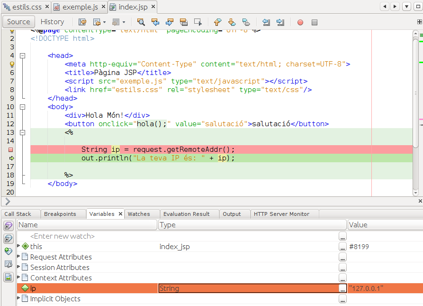Click Toggle Bookmark icon
The height and width of the screenshot is (306, 423).
(x=246, y=22)
